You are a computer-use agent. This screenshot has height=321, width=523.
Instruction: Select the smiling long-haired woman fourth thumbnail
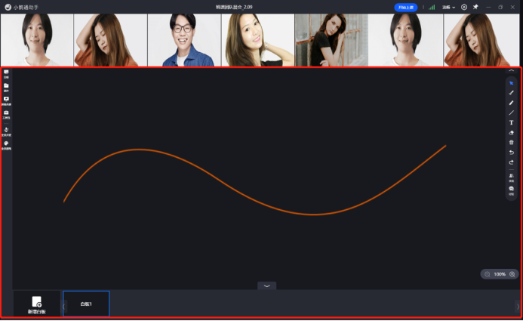(x=258, y=40)
